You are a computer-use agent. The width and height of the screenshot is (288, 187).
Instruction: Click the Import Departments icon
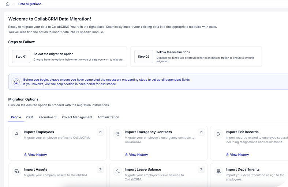[218, 171]
